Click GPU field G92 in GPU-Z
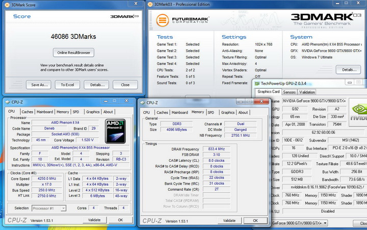 tap(295, 109)
